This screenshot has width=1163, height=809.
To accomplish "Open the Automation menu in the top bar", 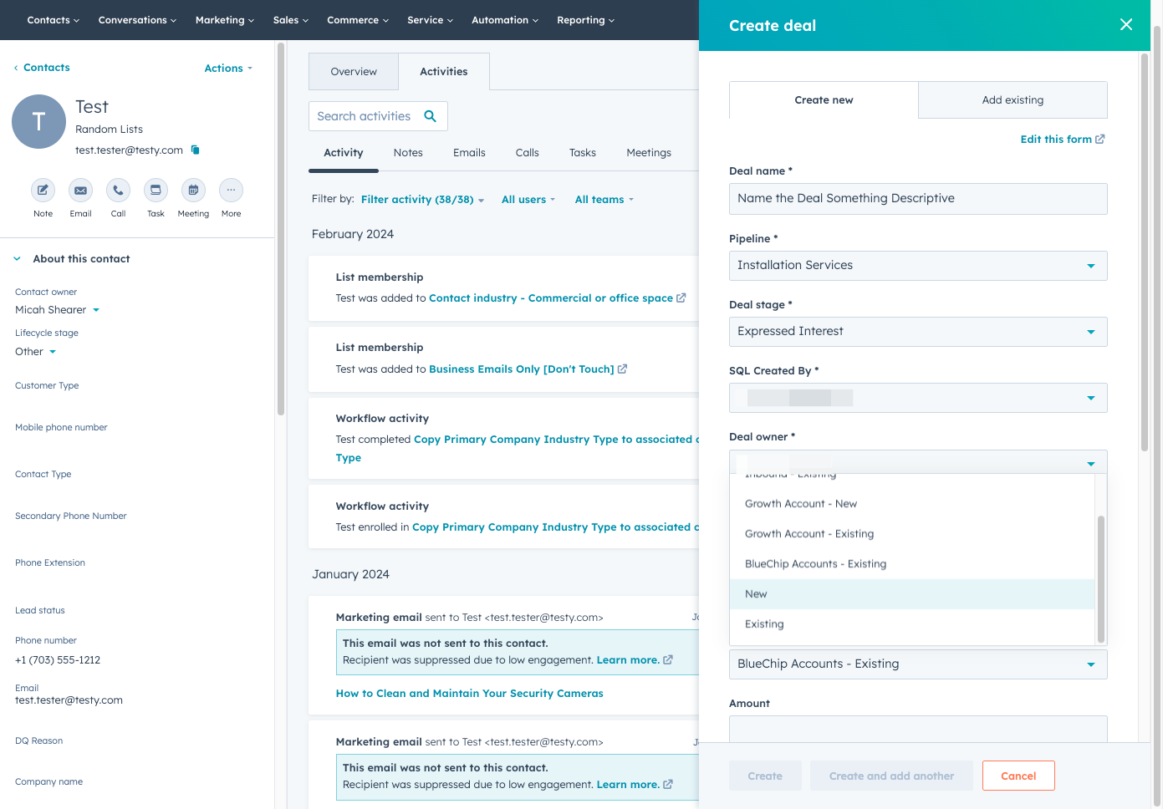I will (504, 20).
